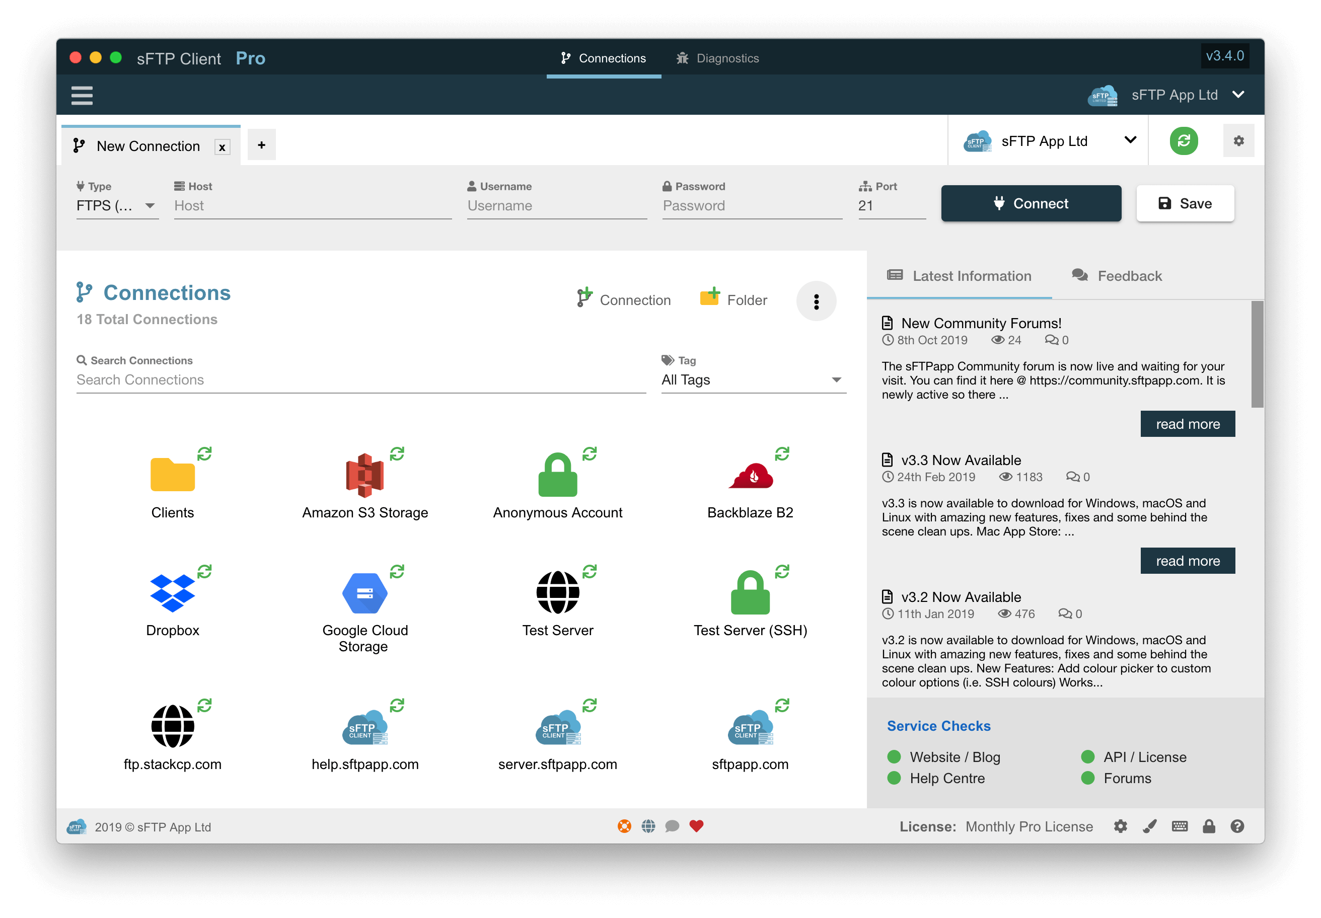Screen dimensions: 1321x918
Task: Click the Connect button
Action: click(1031, 204)
